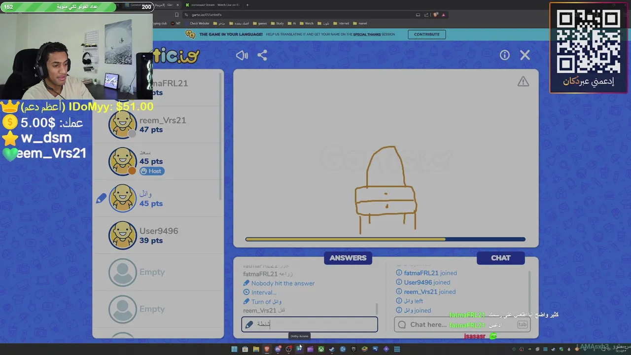Click the translate icon in the language banner

click(190, 34)
